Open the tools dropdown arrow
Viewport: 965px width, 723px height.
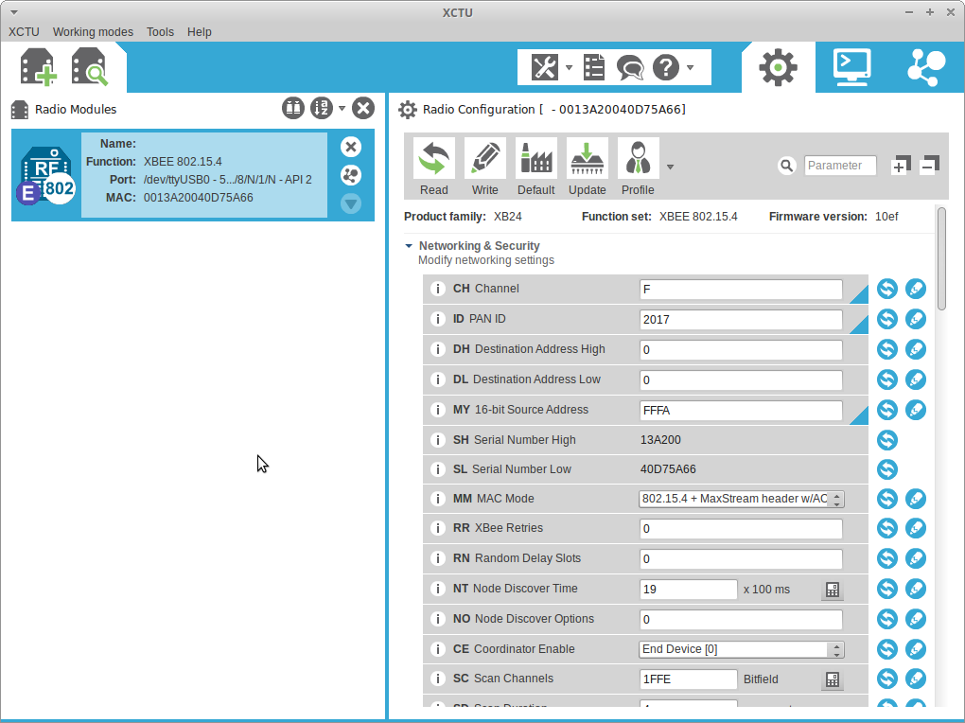point(570,67)
